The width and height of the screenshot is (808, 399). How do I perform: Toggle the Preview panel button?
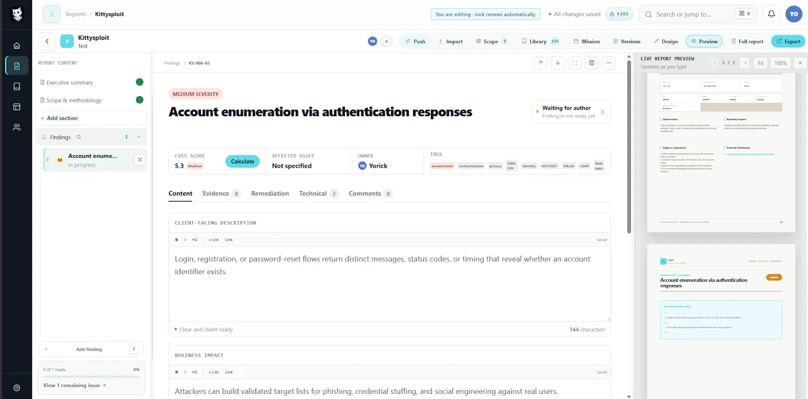pos(704,41)
